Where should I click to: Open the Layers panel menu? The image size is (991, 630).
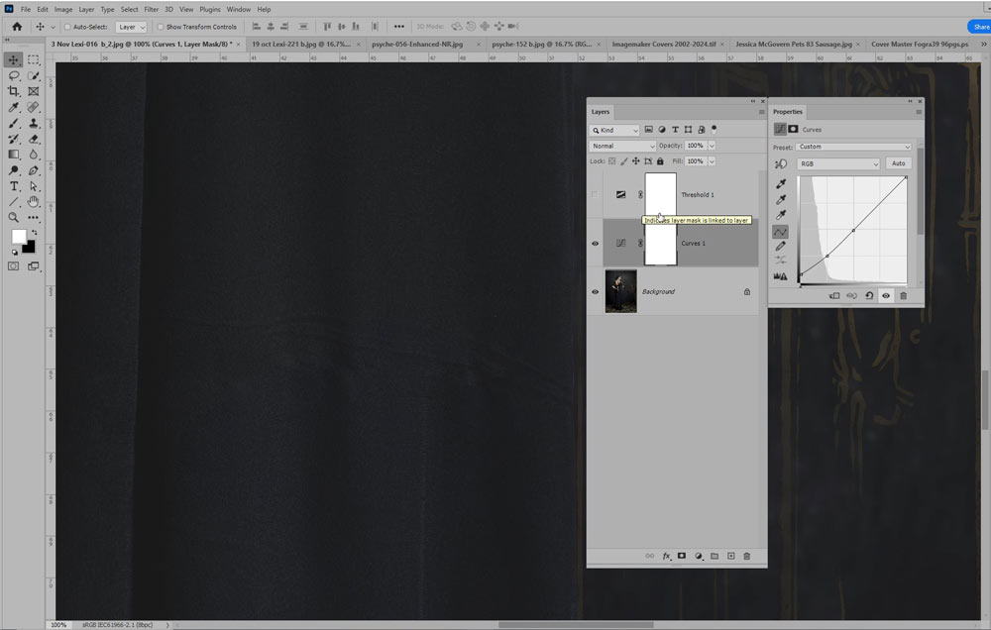click(761, 112)
